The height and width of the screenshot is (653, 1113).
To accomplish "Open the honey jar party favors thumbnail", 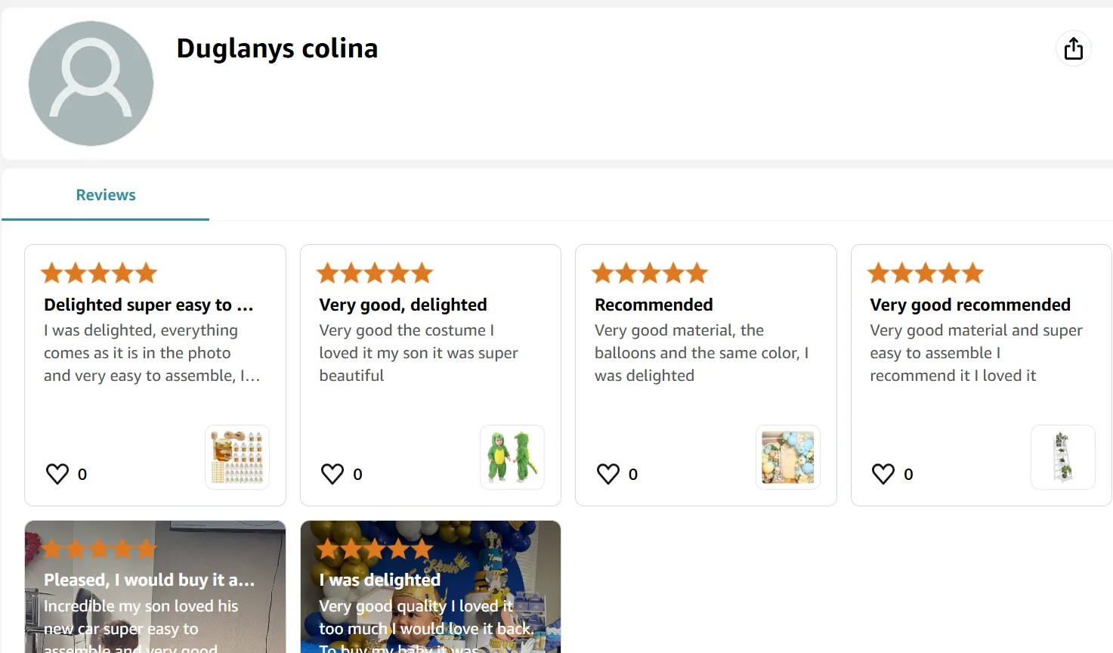I will [x=237, y=457].
